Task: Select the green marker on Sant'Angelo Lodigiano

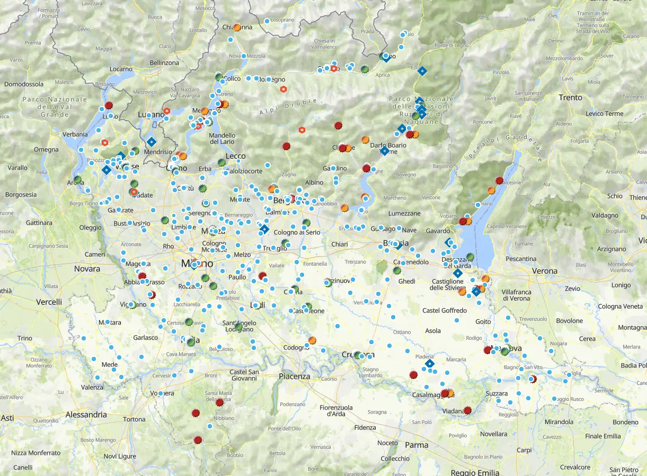Action: pyautogui.click(x=239, y=326)
